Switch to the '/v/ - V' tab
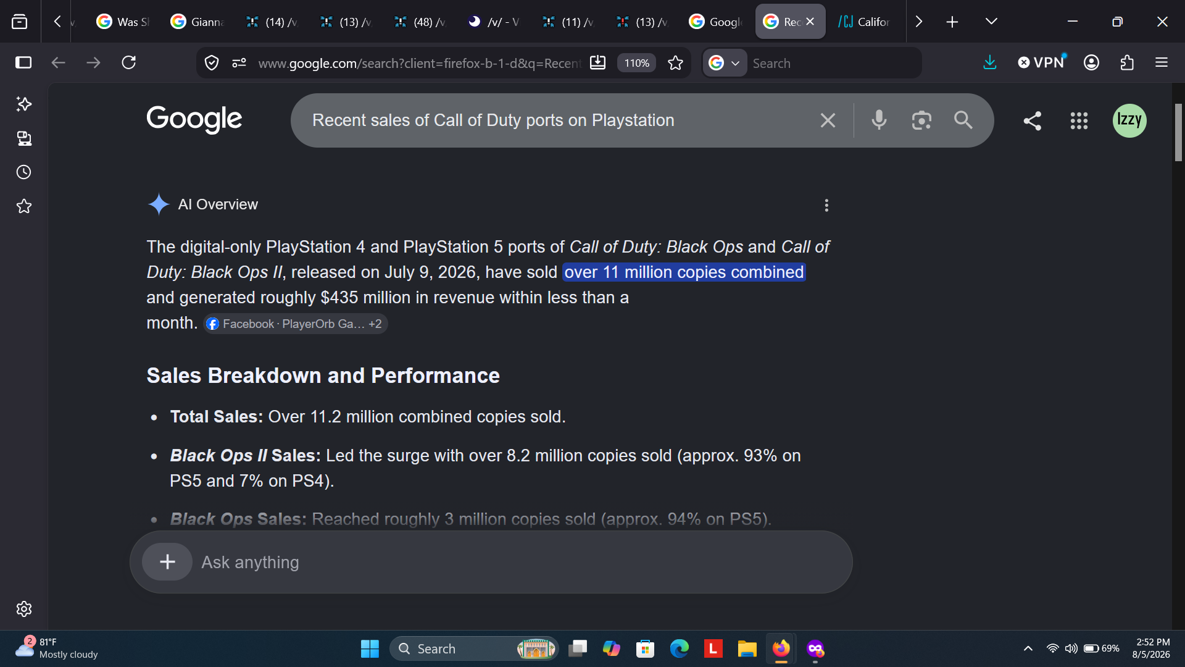The width and height of the screenshot is (1185, 667). [x=493, y=22]
